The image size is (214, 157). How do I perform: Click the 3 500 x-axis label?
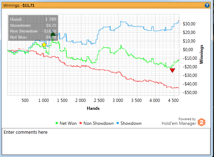(136, 100)
